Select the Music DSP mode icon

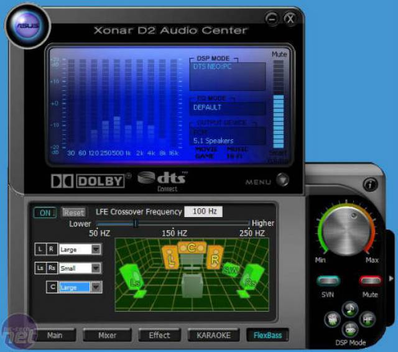(350, 308)
